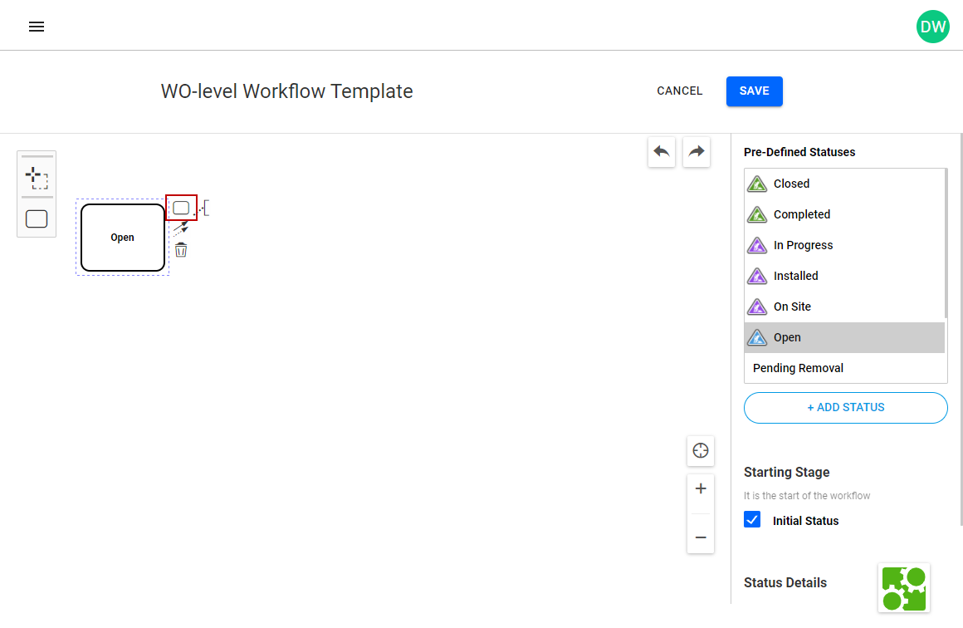
Task: Uncheck the Initial Status checkbox
Action: click(752, 520)
